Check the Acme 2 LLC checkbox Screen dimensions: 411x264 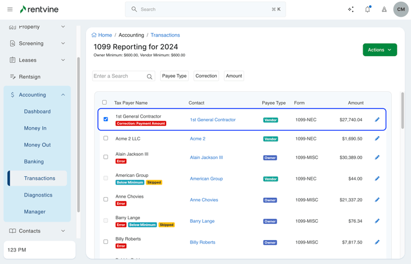click(106, 138)
